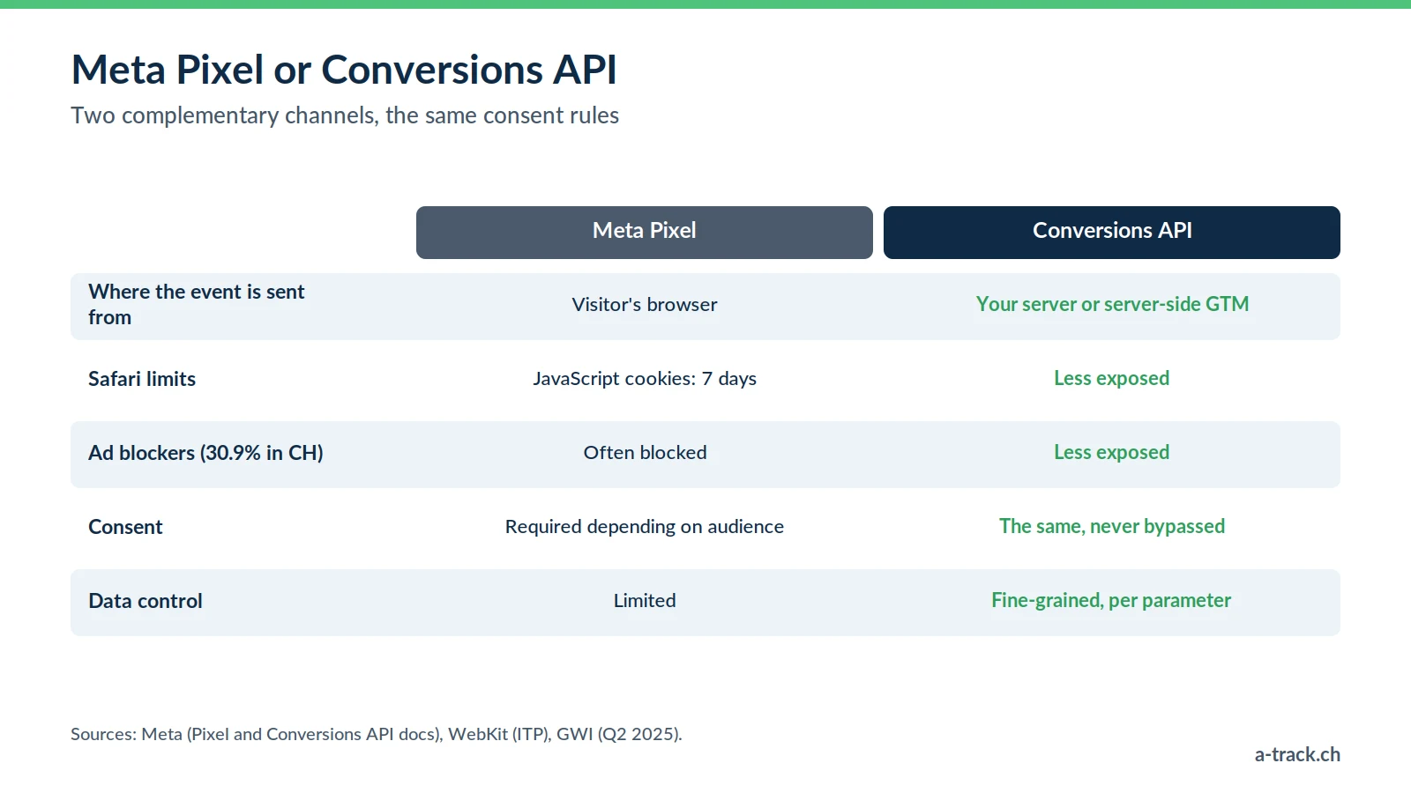
Task: Click 'Less exposed' in the Safari limits row
Action: pyautogui.click(x=1112, y=378)
